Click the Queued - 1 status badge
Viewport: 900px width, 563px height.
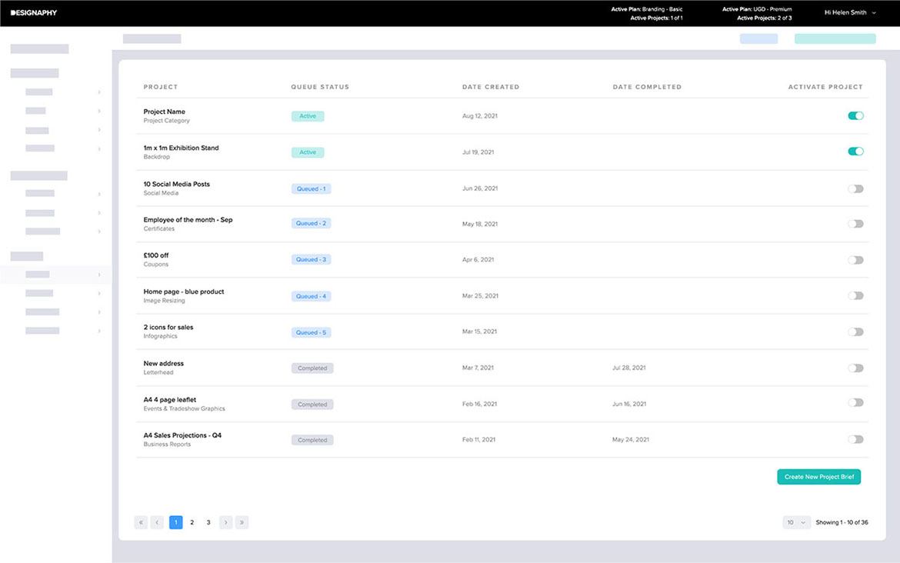click(311, 188)
